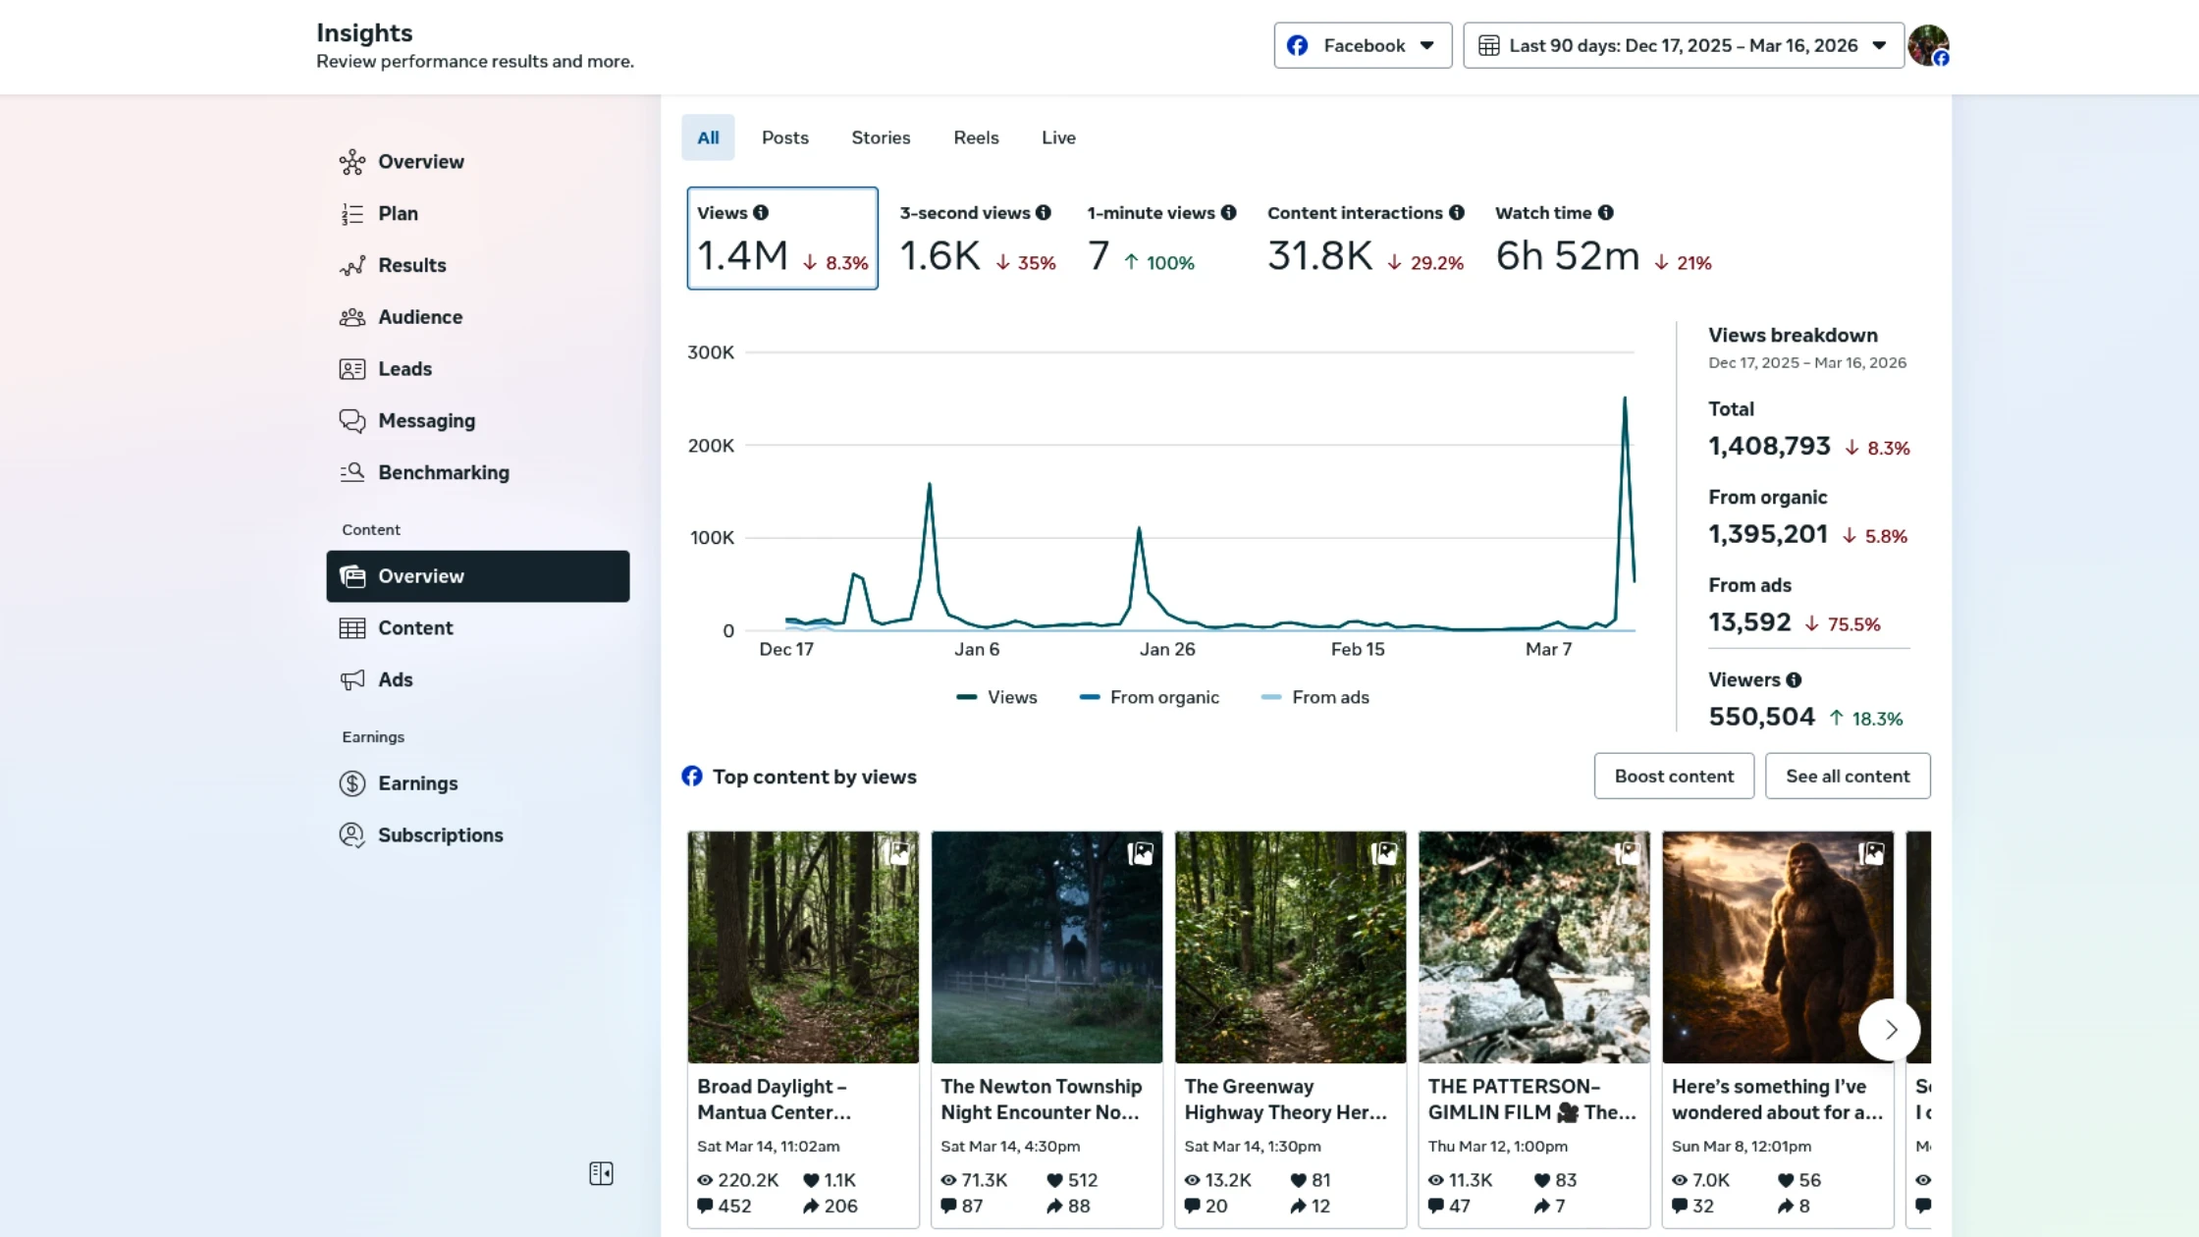Toggle From ads legend series
Viewport: 2199px width, 1237px height.
[1314, 697]
